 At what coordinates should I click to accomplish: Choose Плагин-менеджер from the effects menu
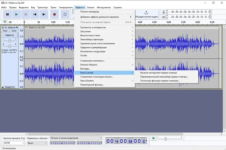click(105, 12)
